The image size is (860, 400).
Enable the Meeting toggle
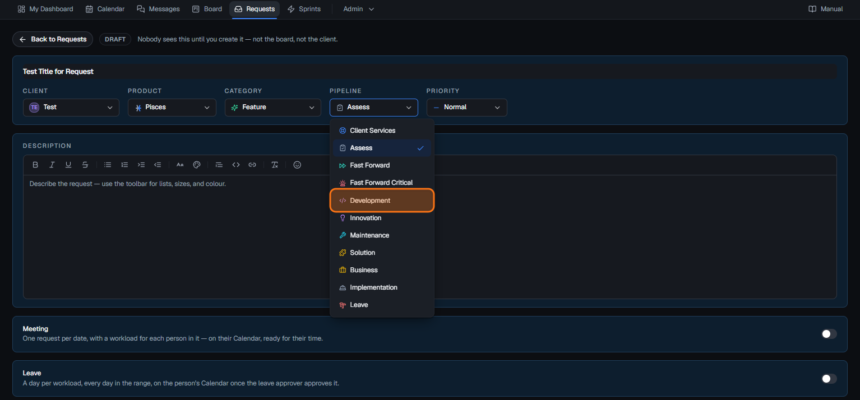[829, 334]
